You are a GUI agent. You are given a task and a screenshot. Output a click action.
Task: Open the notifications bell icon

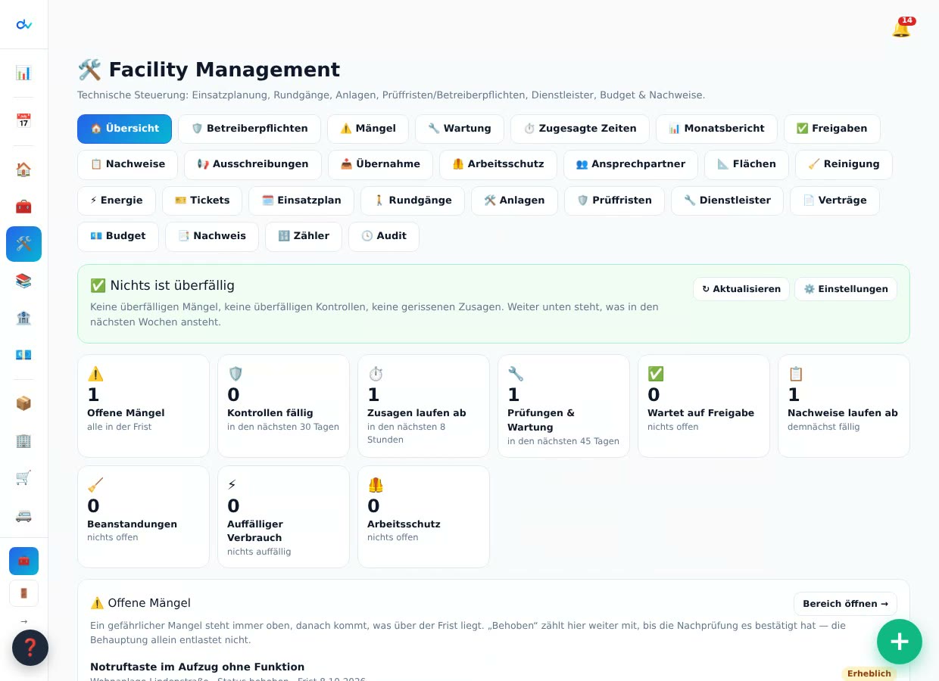coord(901,28)
